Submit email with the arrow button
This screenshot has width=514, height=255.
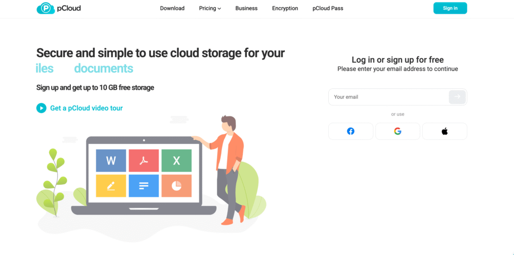click(x=457, y=97)
